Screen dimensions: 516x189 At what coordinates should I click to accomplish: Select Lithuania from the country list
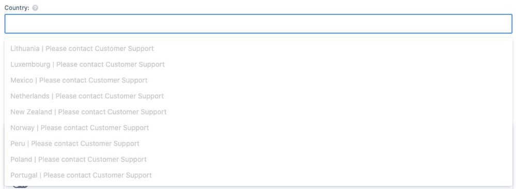pyautogui.click(x=258, y=48)
